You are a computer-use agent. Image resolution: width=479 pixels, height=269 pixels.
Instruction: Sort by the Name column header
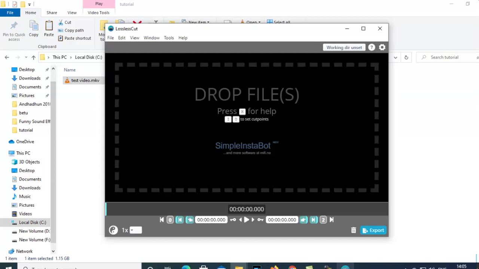click(70, 70)
